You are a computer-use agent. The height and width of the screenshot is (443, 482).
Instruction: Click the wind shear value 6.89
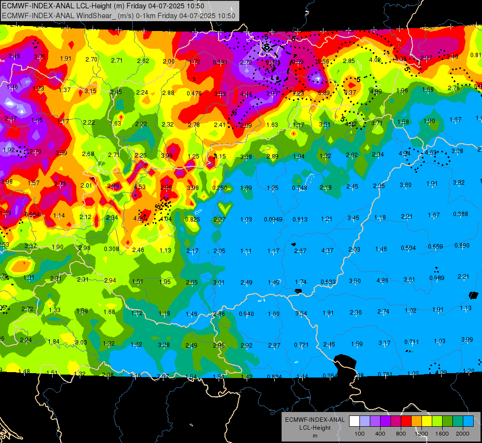pos(324,93)
